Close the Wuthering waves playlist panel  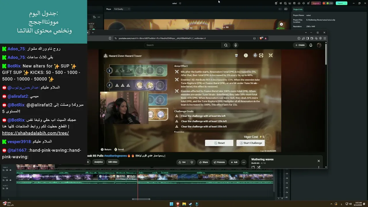[319, 161]
